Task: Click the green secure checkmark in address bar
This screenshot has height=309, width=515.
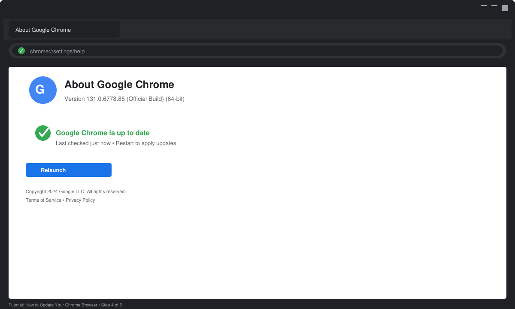Action: coord(21,51)
